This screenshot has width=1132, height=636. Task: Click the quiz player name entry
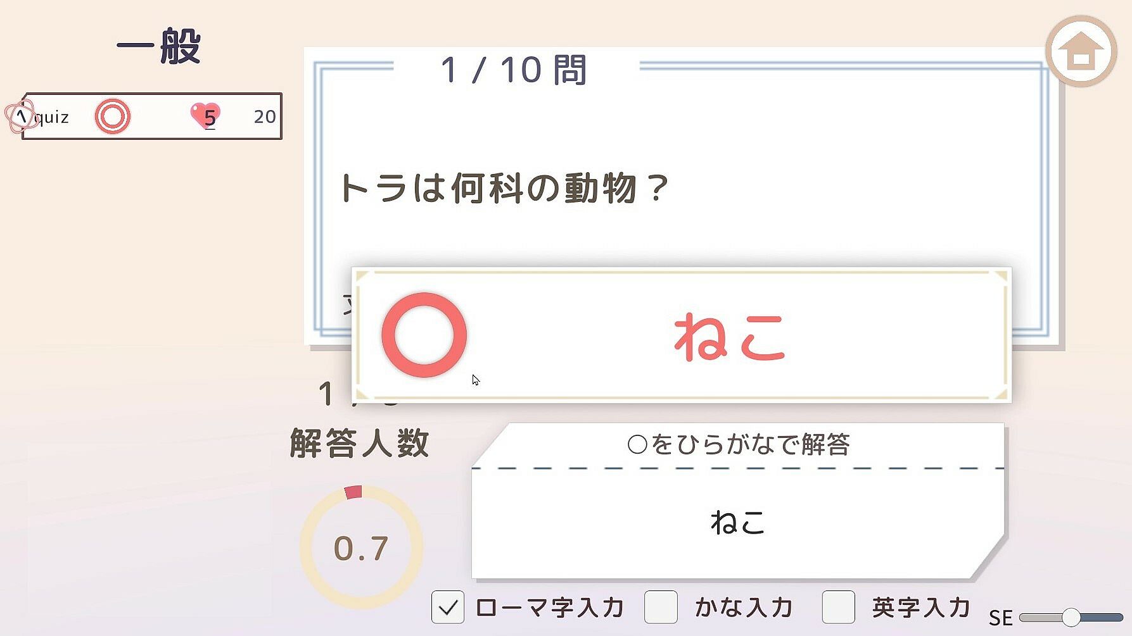(53, 117)
